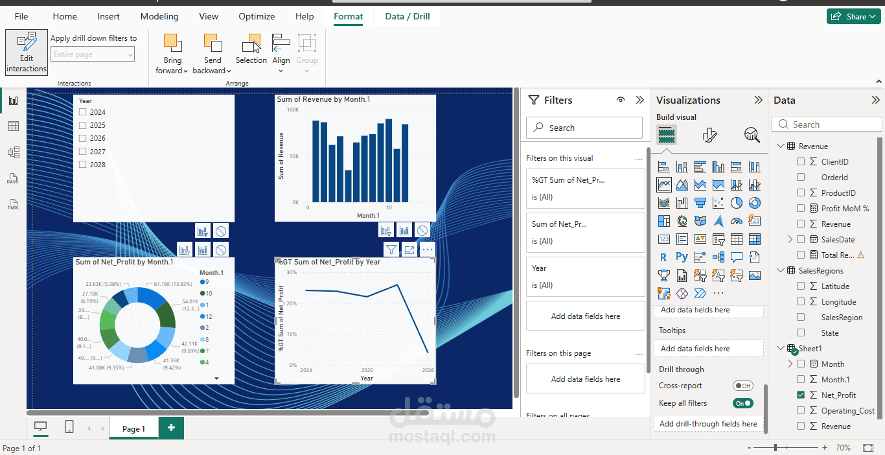
Task: Check the Profit MoM % field
Action: (801, 208)
